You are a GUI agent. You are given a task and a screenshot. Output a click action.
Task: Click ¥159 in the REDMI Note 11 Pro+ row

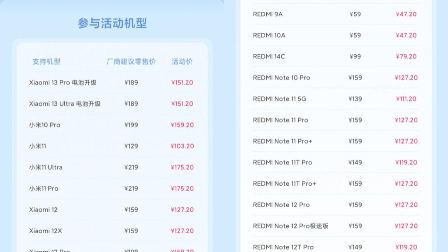coord(355,141)
